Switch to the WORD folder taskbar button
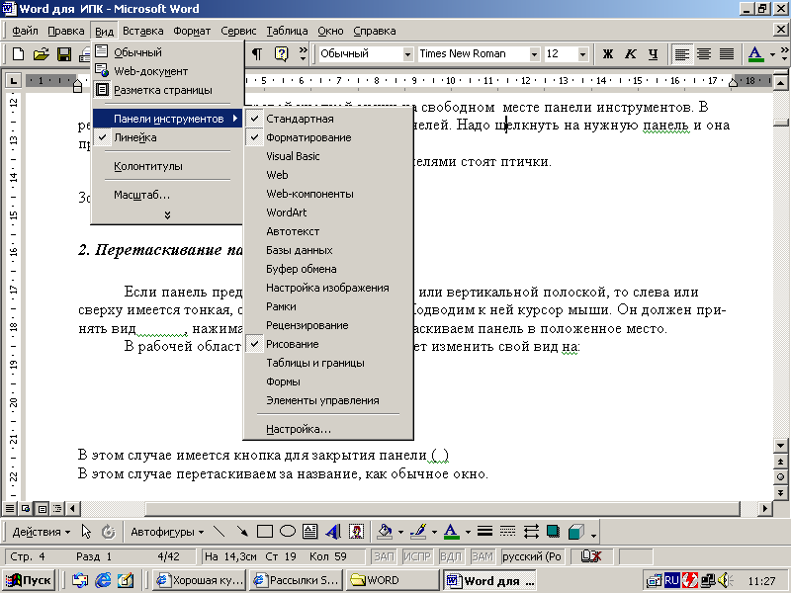 [x=394, y=581]
